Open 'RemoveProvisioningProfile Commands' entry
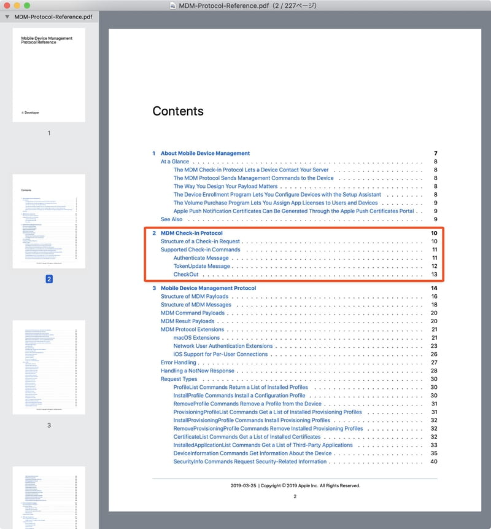Image resolution: width=491 pixels, height=529 pixels. coord(268,429)
